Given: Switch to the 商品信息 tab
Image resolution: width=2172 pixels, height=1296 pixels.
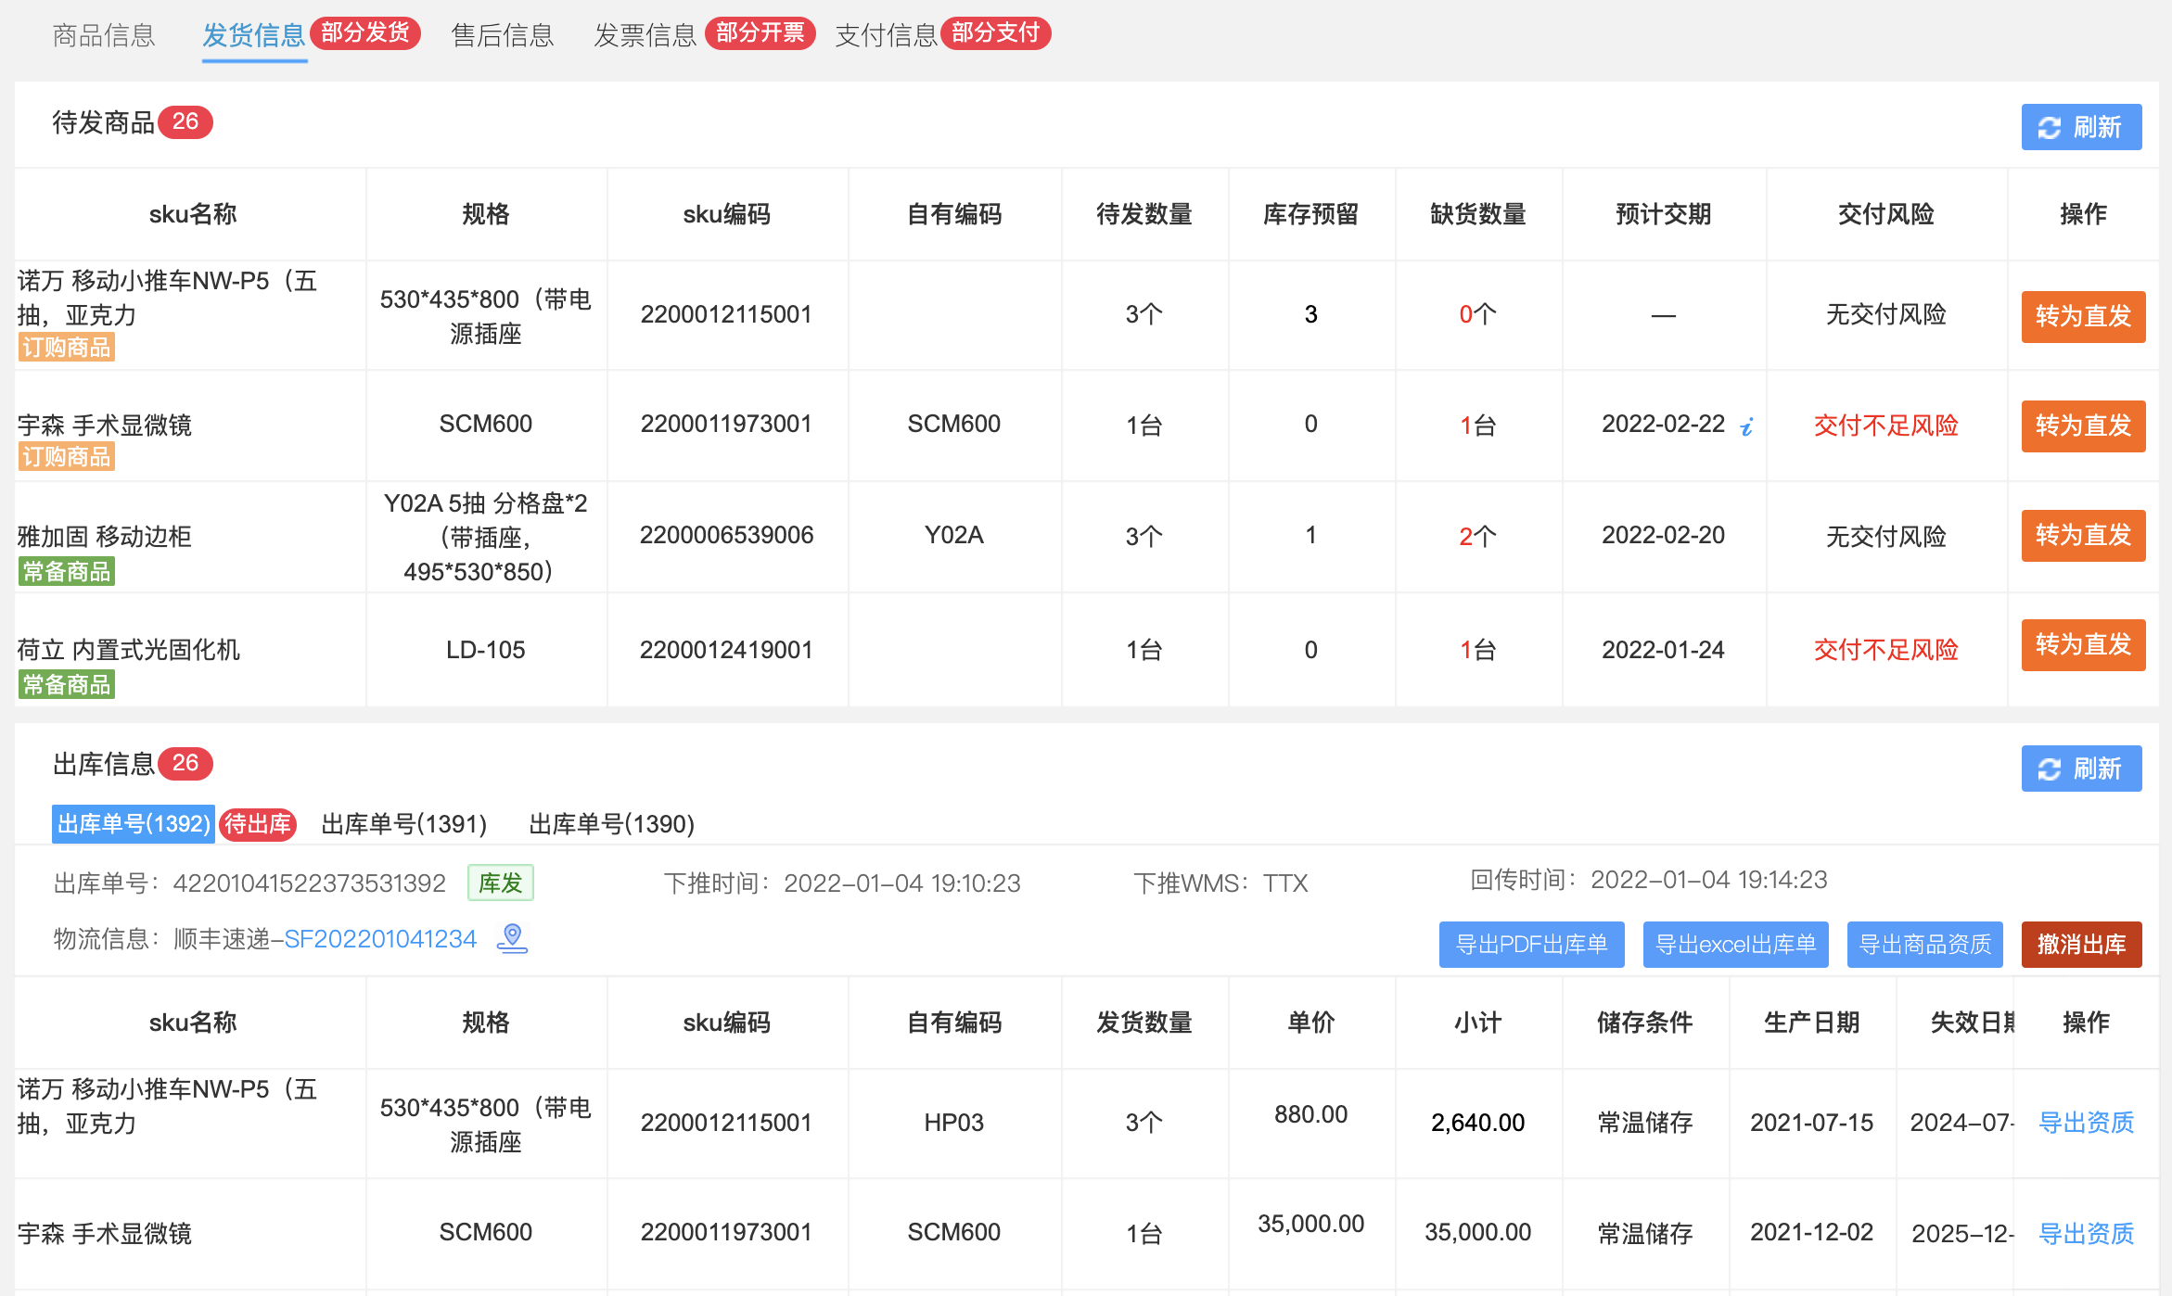Looking at the screenshot, I should [x=104, y=35].
